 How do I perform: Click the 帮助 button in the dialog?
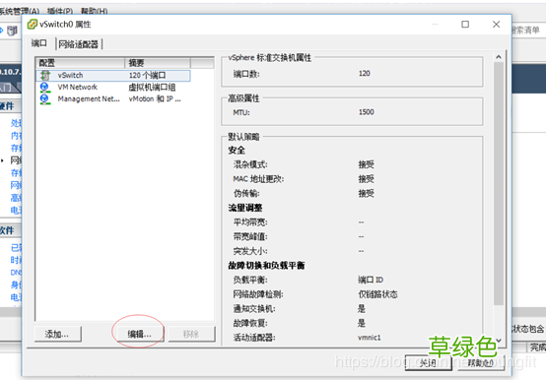(481, 363)
